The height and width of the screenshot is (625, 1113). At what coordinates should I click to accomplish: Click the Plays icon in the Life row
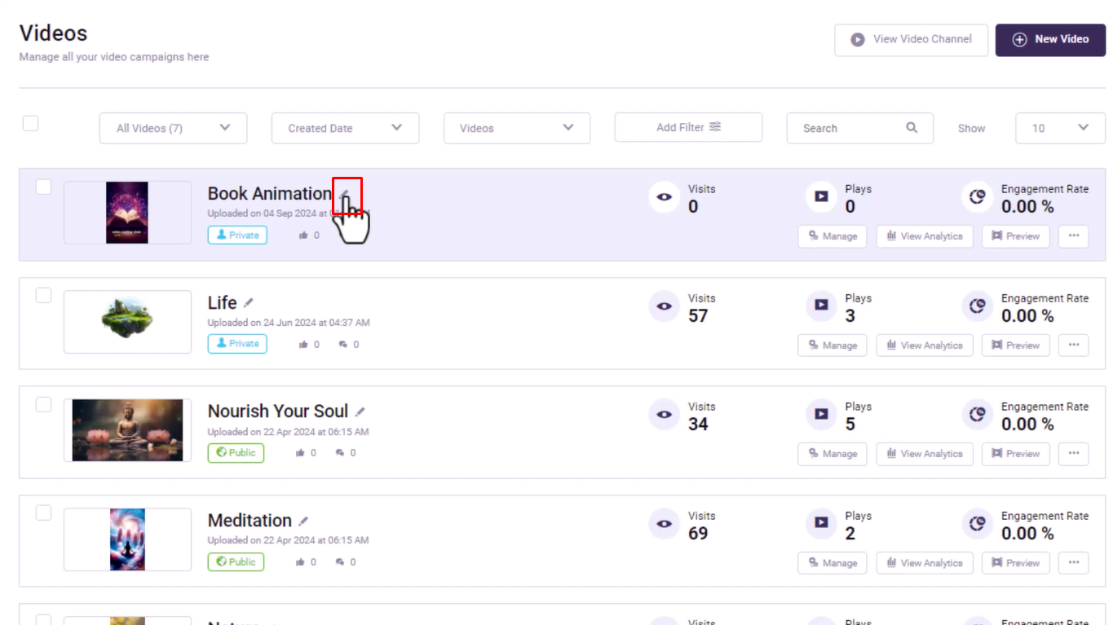click(822, 306)
